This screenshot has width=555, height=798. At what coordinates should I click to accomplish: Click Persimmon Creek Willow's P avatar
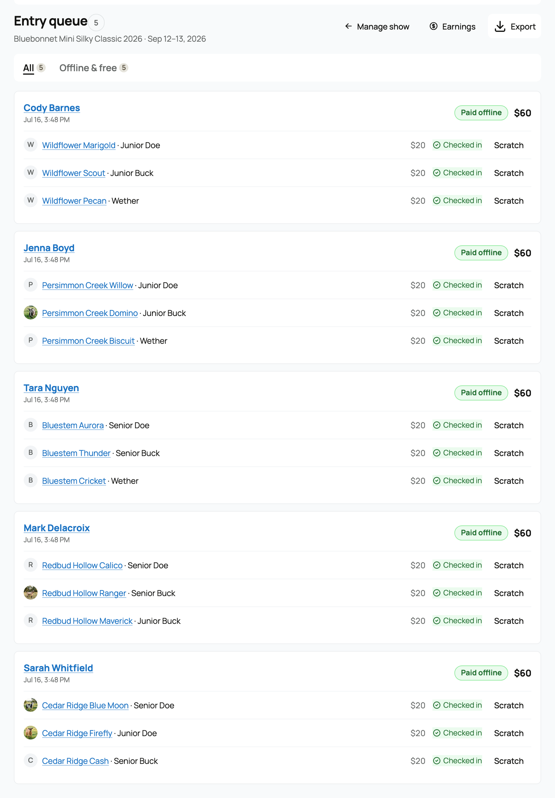click(x=31, y=285)
